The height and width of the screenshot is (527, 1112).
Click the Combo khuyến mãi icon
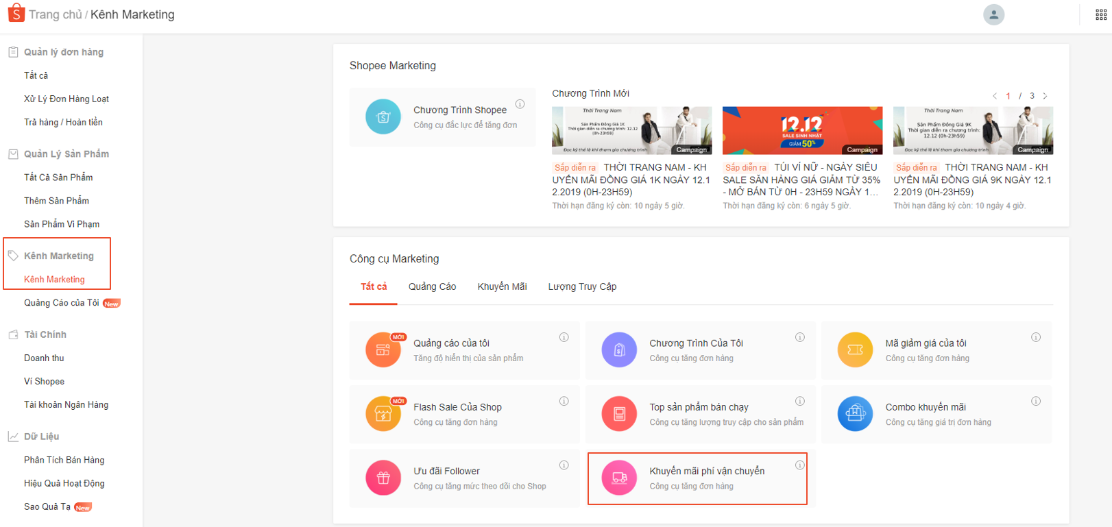click(855, 414)
